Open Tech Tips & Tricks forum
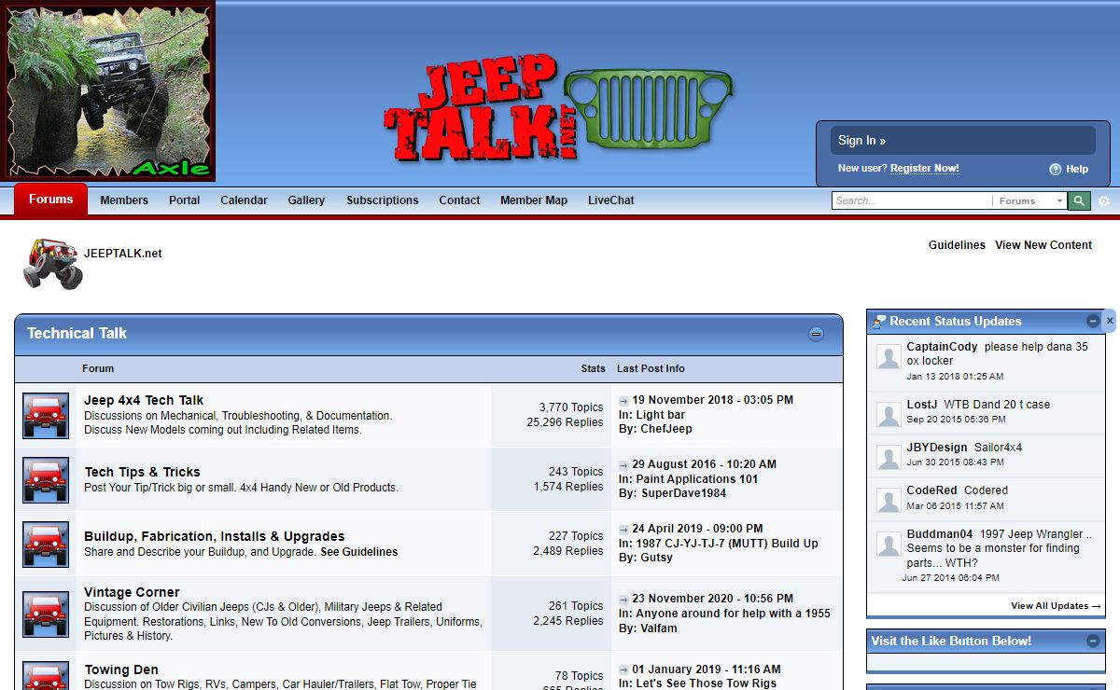The image size is (1120, 690). coord(143,472)
